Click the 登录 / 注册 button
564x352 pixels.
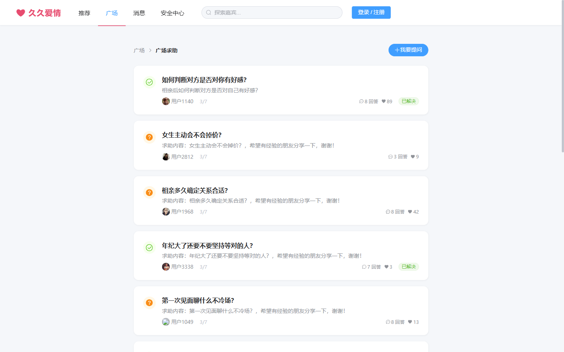(371, 13)
